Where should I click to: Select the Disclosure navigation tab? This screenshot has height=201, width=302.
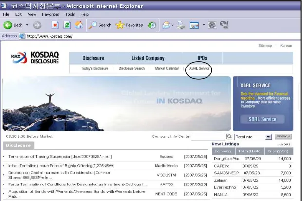[x=93, y=58]
